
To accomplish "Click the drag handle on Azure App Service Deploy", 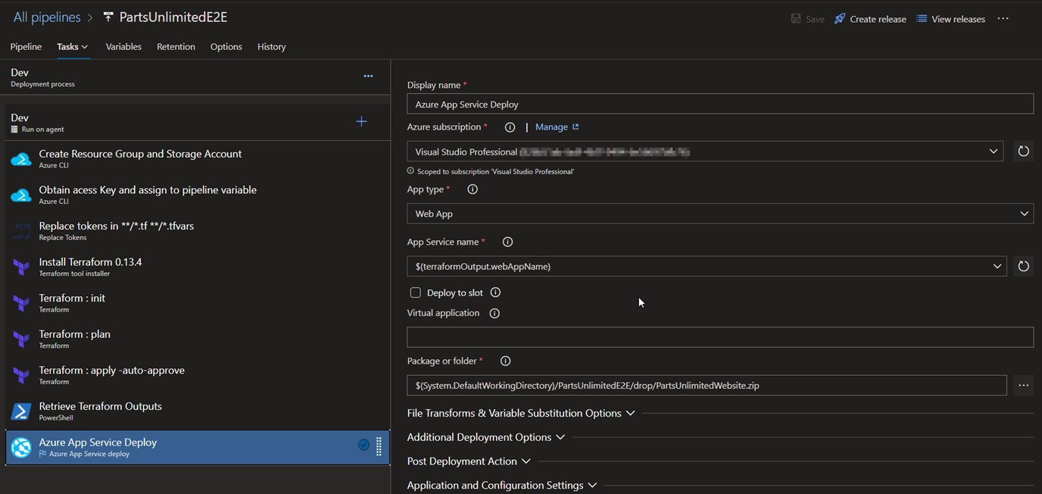I will (379, 446).
